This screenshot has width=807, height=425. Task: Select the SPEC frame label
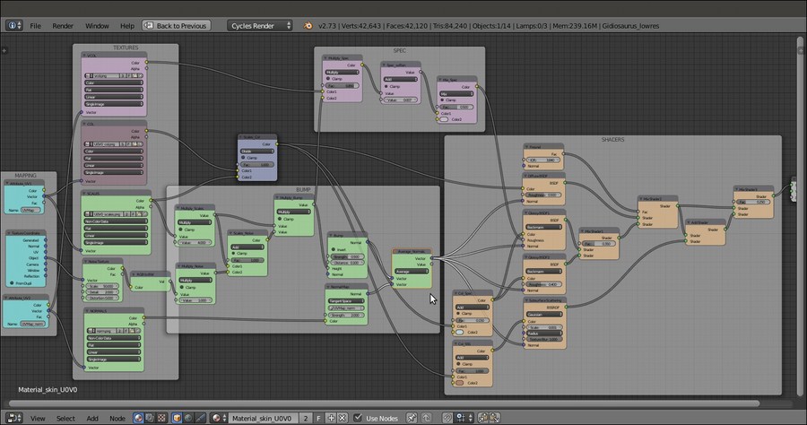[399, 50]
